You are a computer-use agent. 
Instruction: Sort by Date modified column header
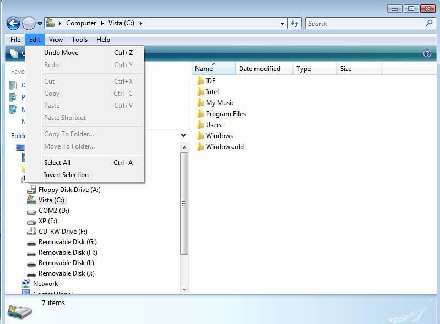264,69
